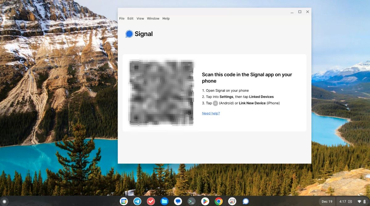Open the Terminal from the shelf
The width and height of the screenshot is (370, 206).
(191, 201)
